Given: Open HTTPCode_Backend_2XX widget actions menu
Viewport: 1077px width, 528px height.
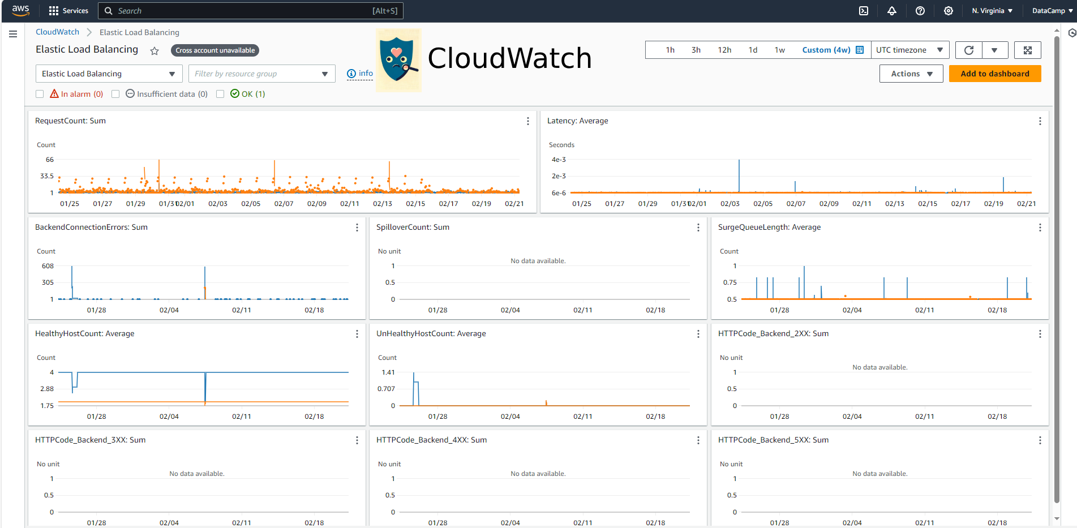Looking at the screenshot, I should (x=1040, y=334).
